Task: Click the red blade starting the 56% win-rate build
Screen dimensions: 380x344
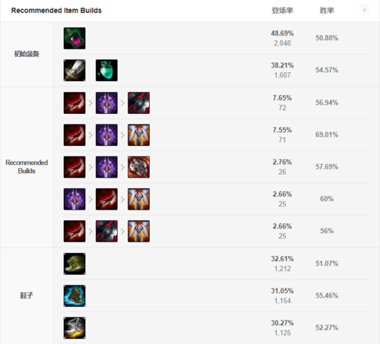Action: (x=74, y=231)
